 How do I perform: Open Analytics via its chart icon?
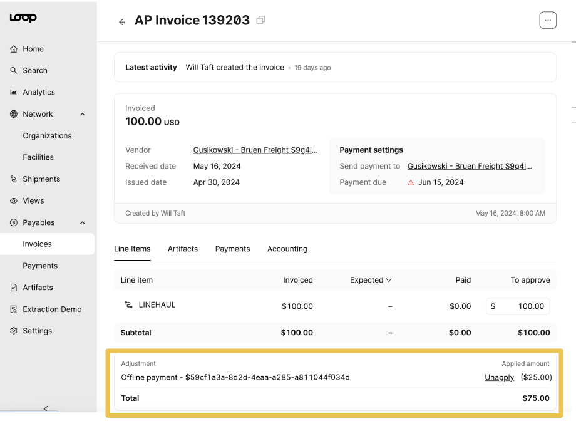[14, 92]
